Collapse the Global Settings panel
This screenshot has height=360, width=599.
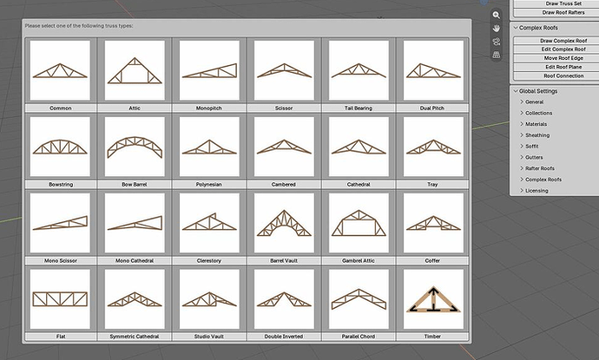[516, 91]
